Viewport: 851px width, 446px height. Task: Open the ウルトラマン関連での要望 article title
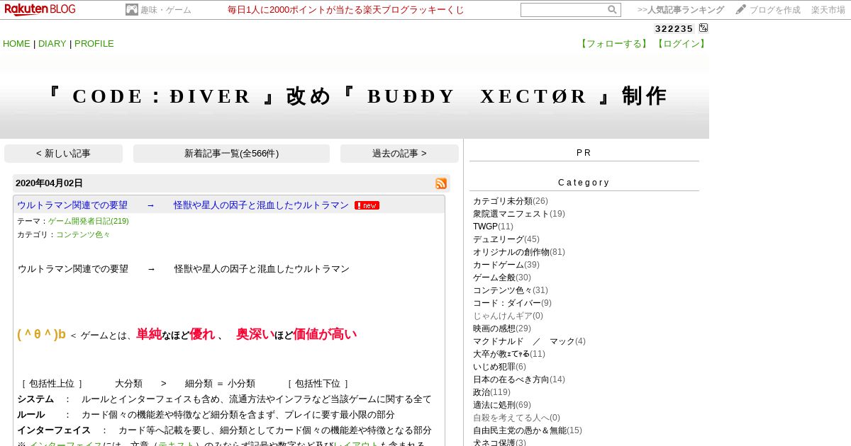tap(183, 205)
